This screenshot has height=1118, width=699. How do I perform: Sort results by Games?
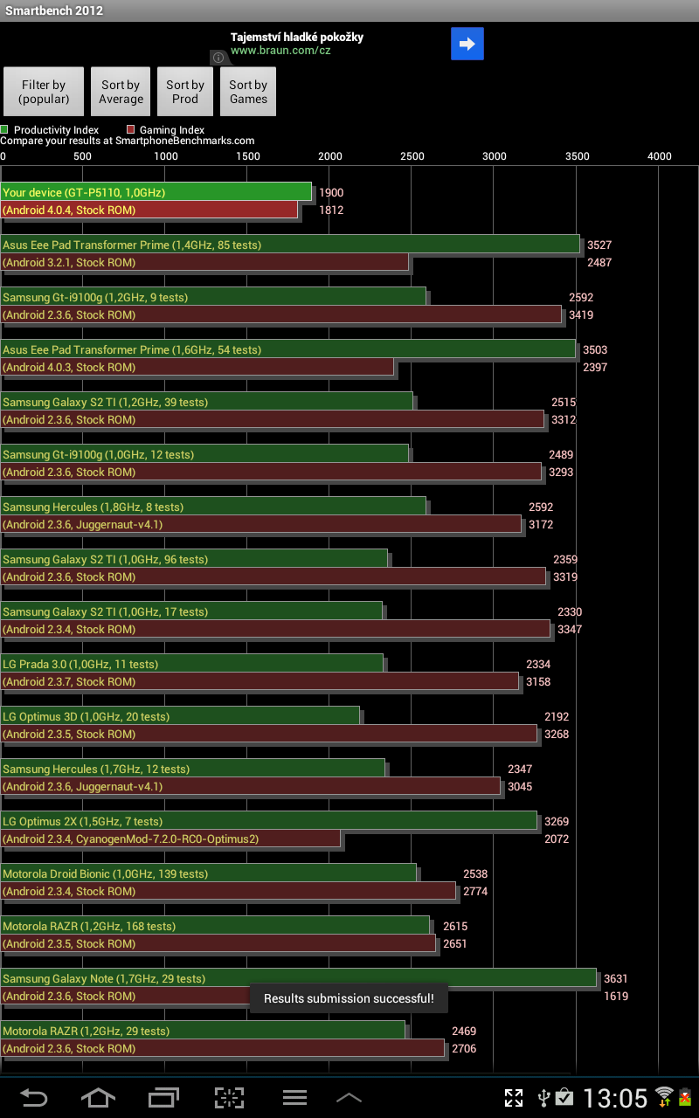click(248, 92)
